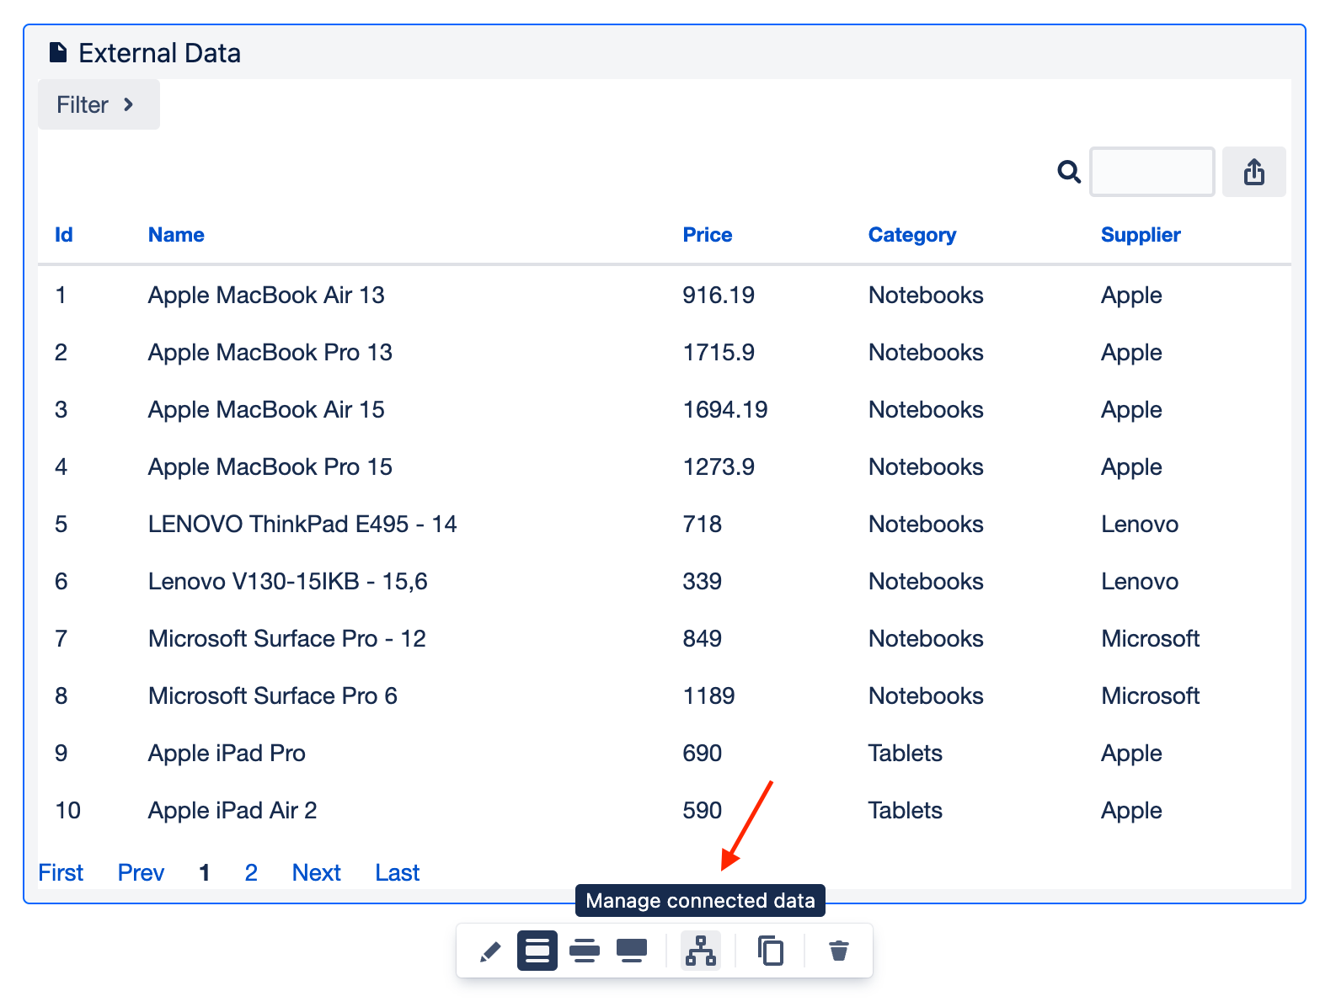
Task: Click the Apple MacBook Air 13 row
Action: tap(266, 296)
